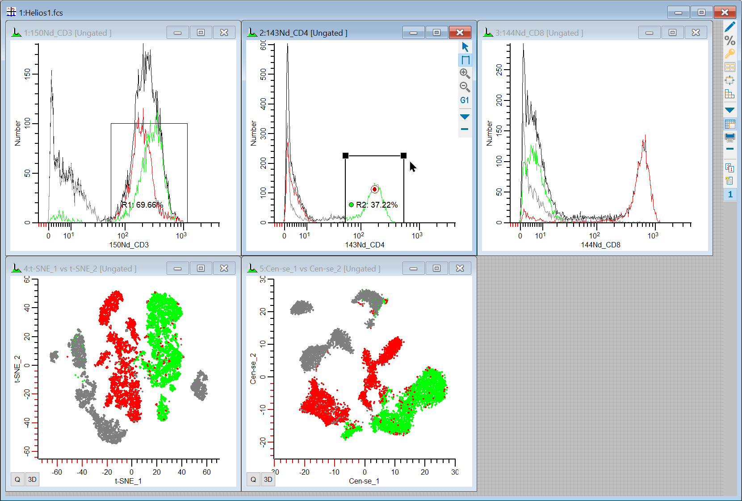Click the printer icon
Screen dimensions: 742x501
coord(729,137)
